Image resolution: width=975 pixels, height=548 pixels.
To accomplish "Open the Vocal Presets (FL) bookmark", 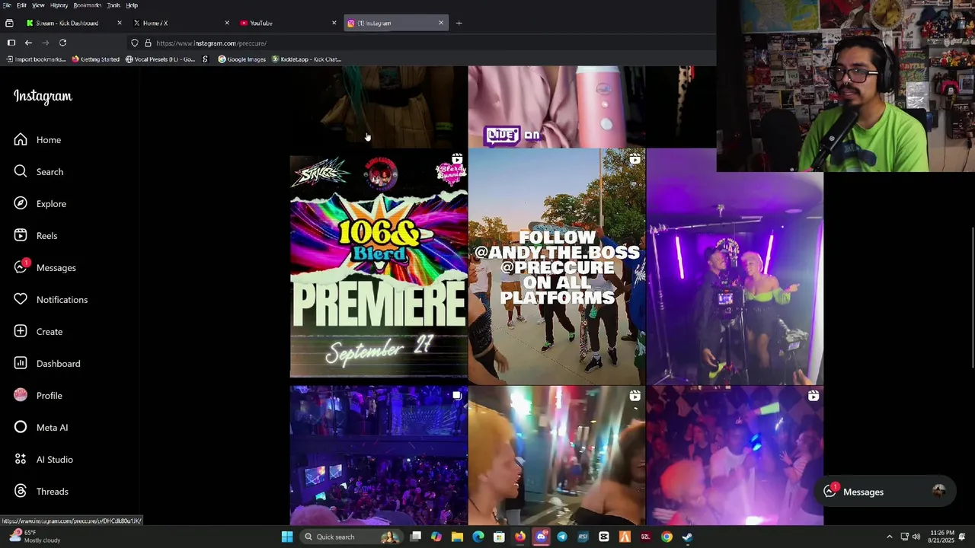I will (x=160, y=59).
